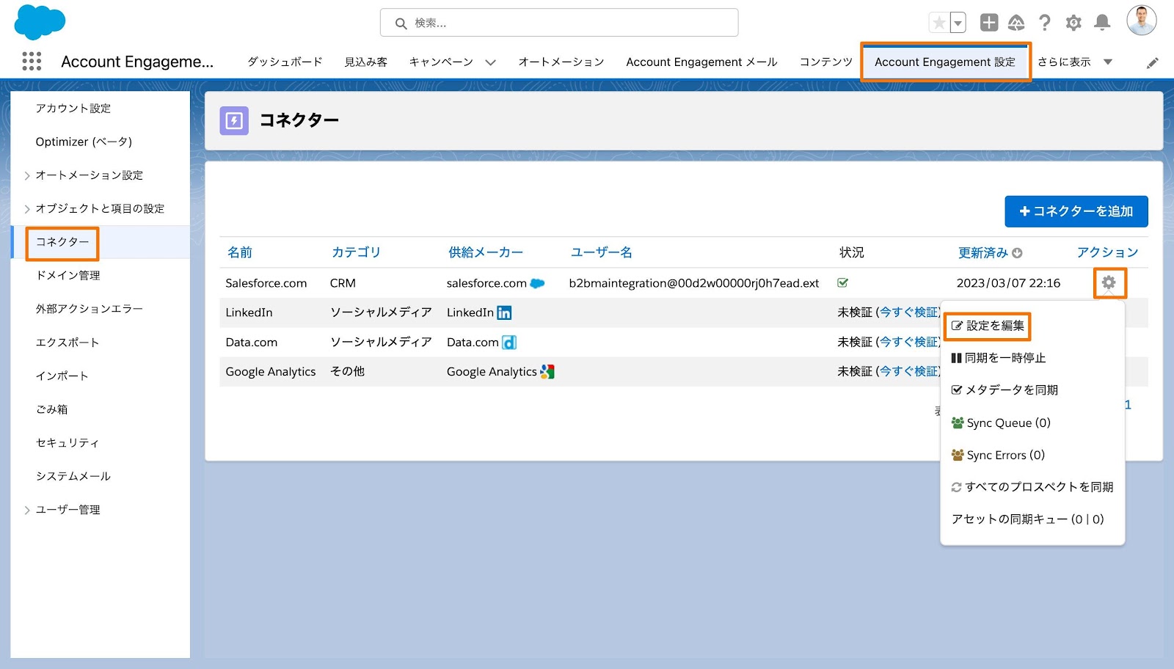The width and height of the screenshot is (1174, 669).
Task: Open アカウント設定 in sidebar
Action: coord(73,109)
